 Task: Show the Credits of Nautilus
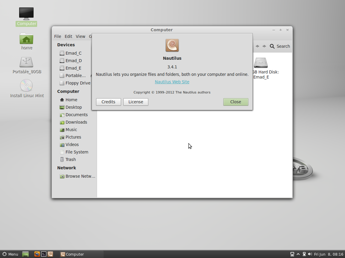[x=108, y=102]
